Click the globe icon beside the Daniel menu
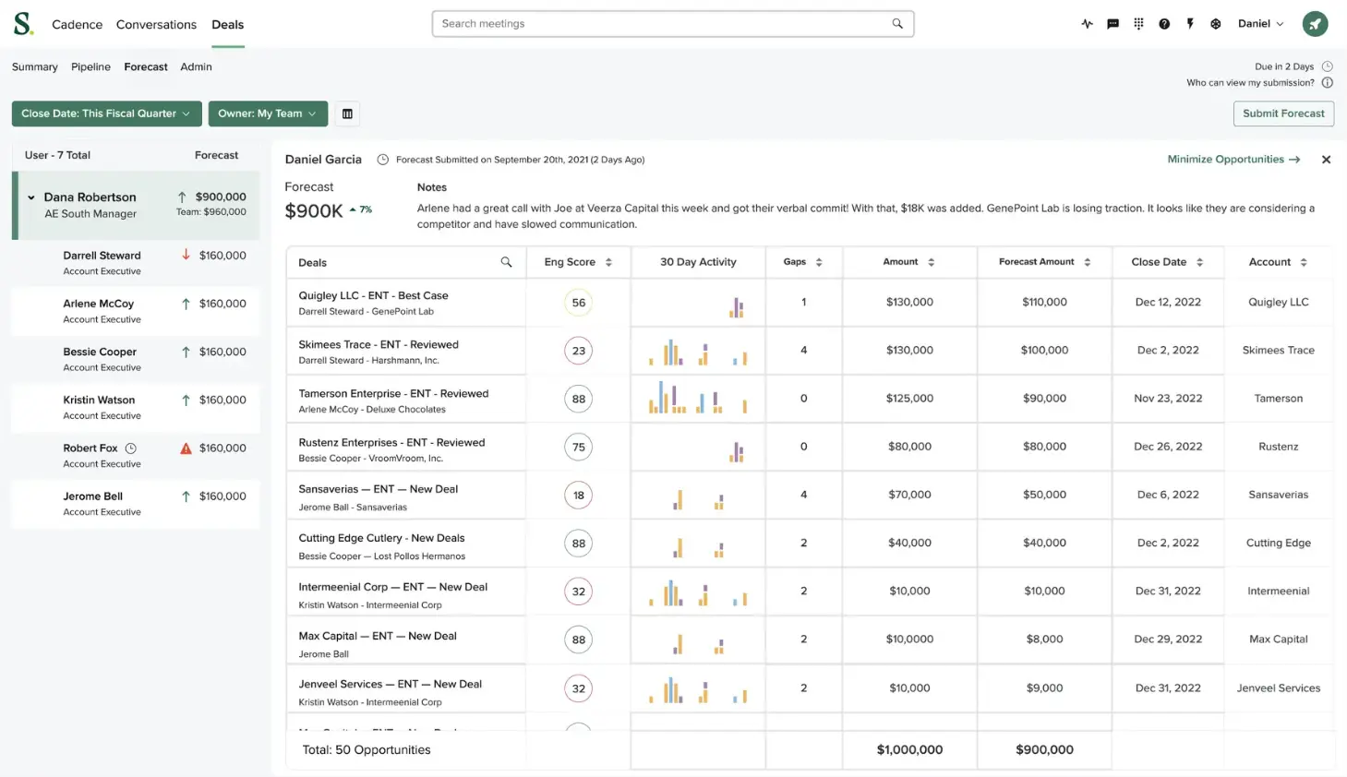Viewport: 1347px width, 777px height. pos(1216,24)
